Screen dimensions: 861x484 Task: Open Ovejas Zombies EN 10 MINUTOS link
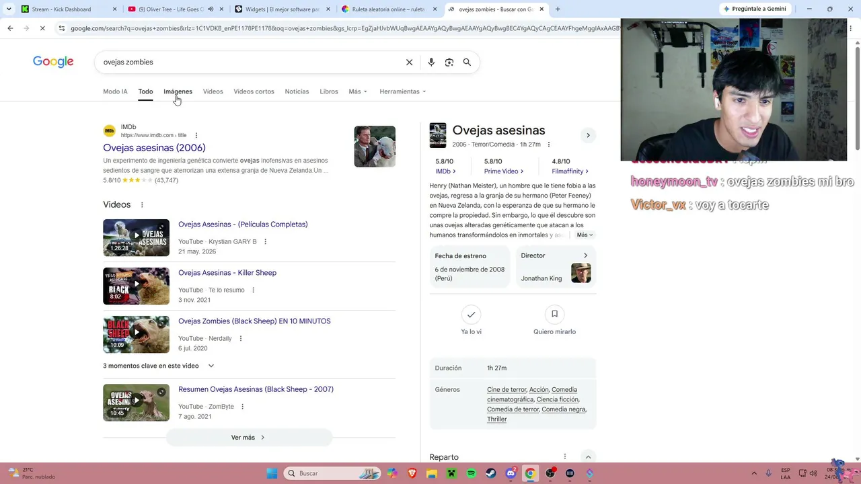click(x=254, y=321)
